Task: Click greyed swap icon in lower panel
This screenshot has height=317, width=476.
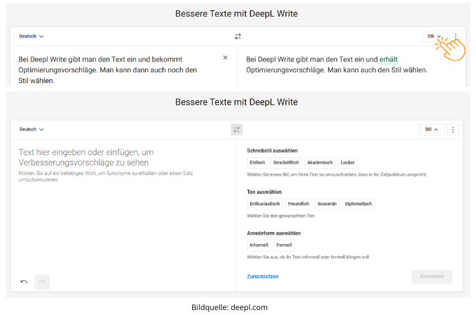Action: [237, 129]
